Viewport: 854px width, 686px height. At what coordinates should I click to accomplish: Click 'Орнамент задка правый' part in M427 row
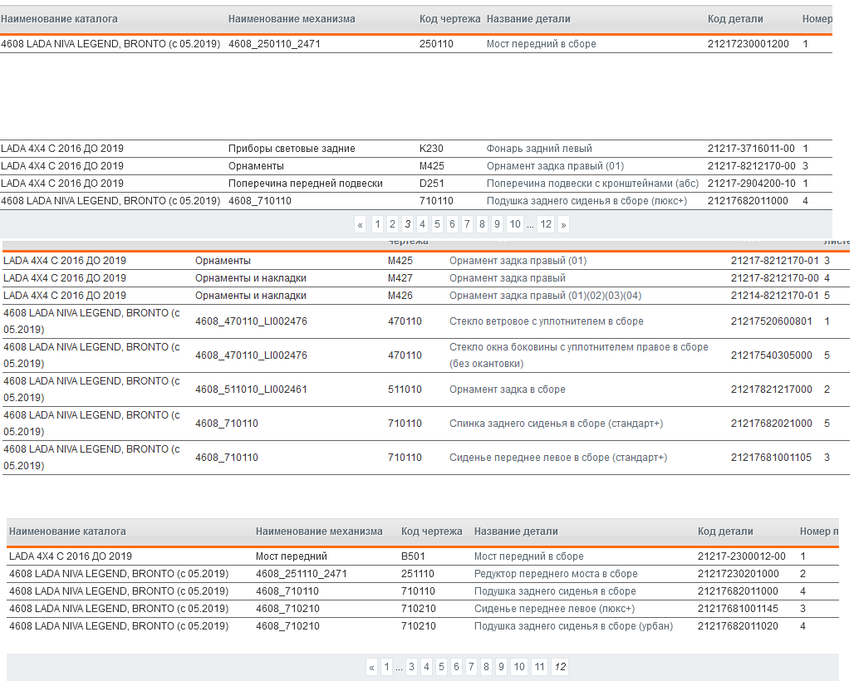(x=508, y=278)
